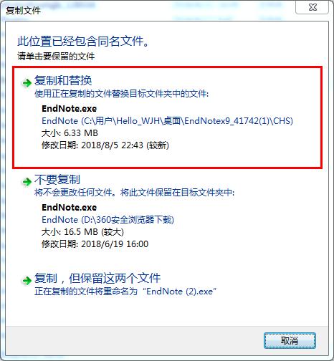Click the EndNote.exe name under 复制和替换
Viewport: 334px width, 361px height.
pyautogui.click(x=70, y=109)
